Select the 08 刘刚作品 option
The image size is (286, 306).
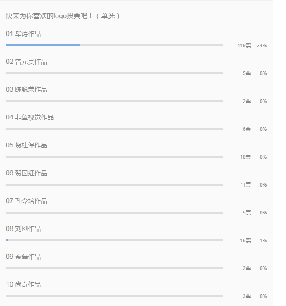click(23, 229)
